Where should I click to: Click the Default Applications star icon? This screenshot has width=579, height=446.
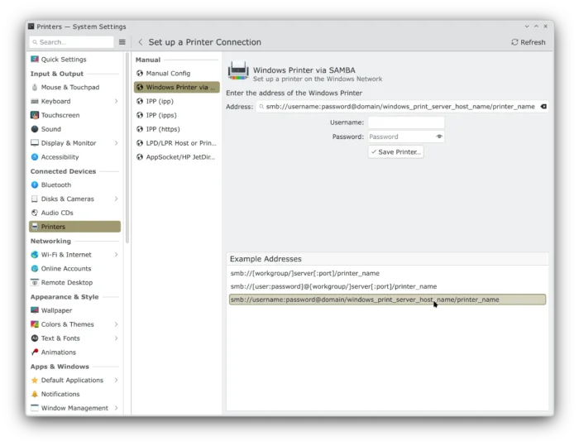[x=35, y=381]
